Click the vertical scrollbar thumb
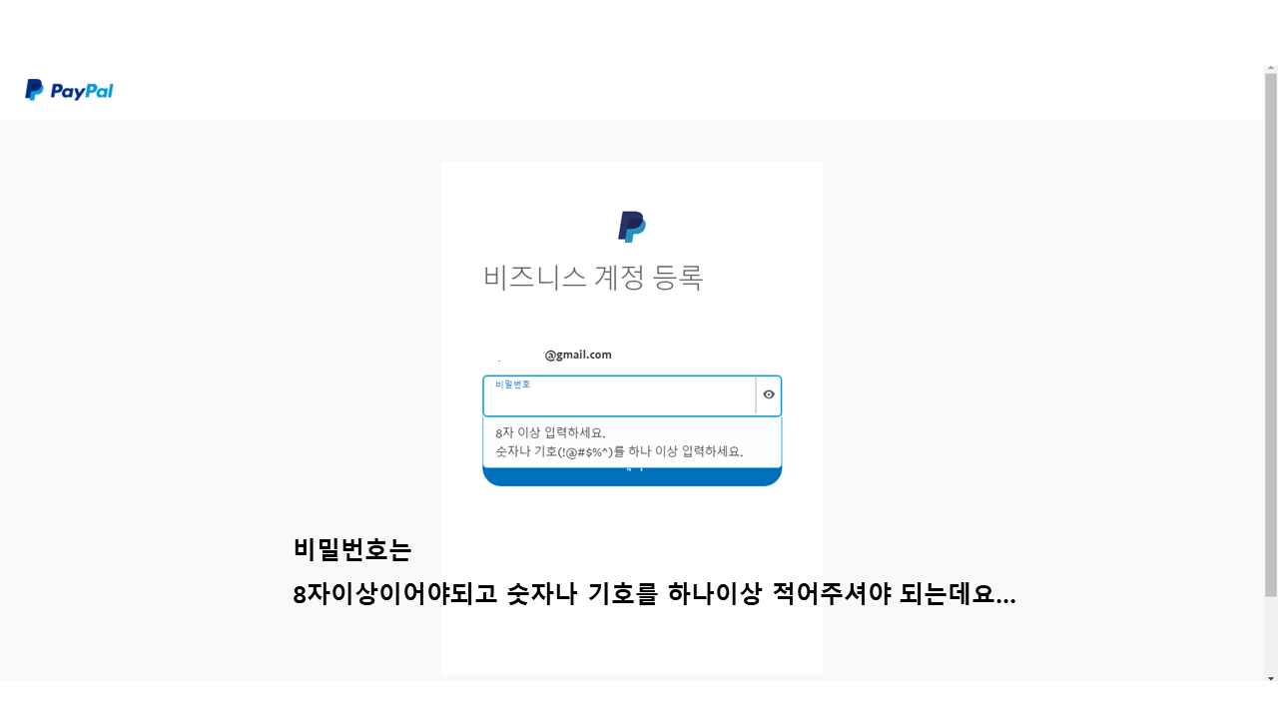This screenshot has height=719, width=1278. coord(1271,336)
